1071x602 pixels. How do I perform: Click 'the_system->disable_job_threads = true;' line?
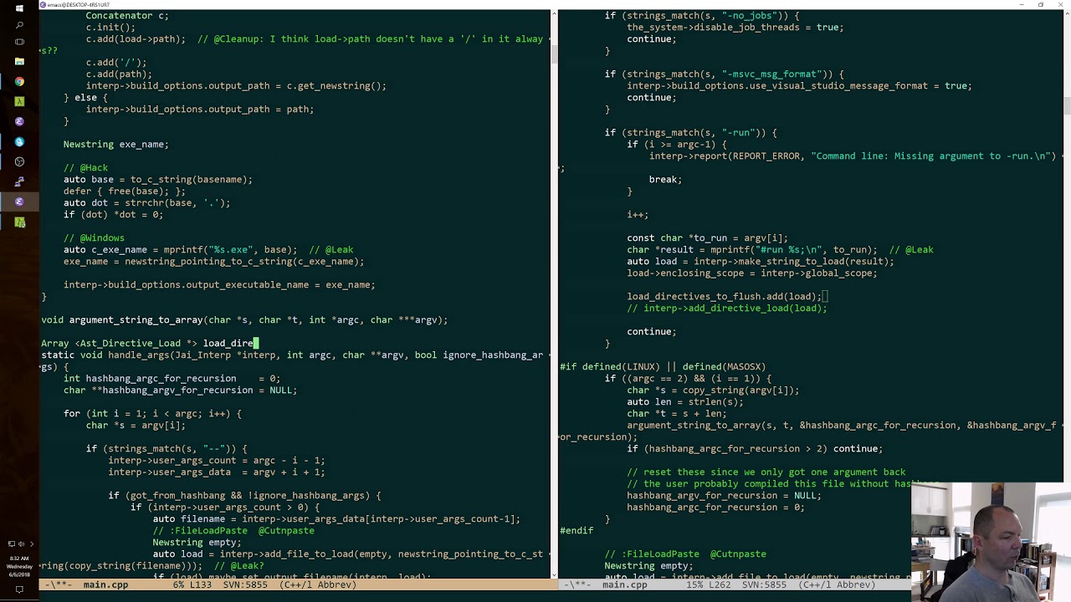[735, 27]
